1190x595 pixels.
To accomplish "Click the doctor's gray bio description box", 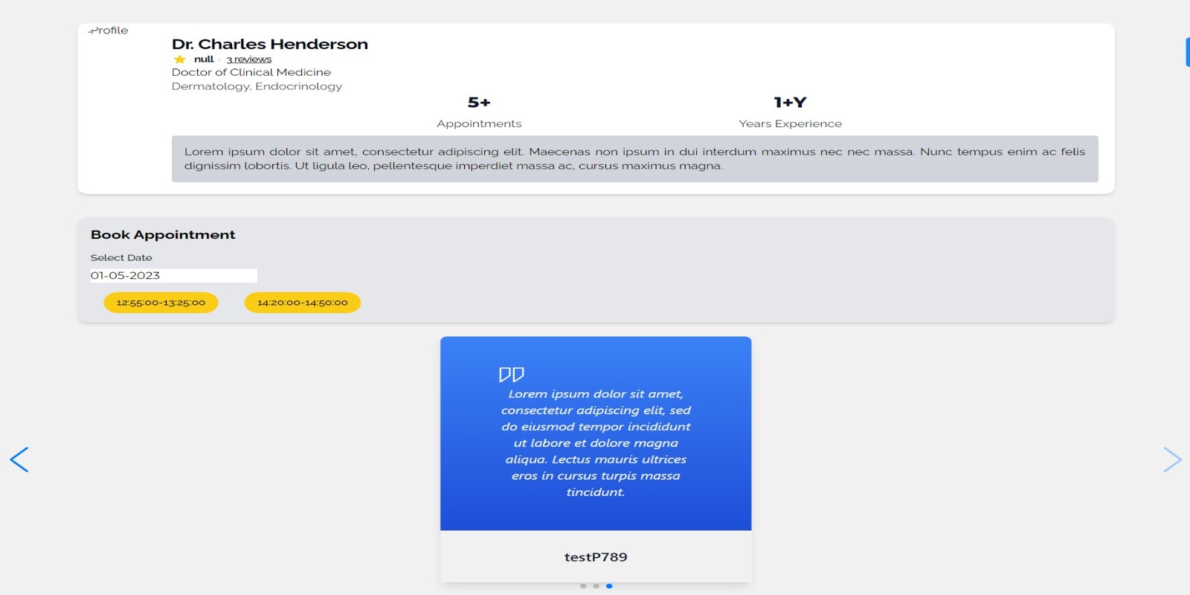I will pos(634,158).
